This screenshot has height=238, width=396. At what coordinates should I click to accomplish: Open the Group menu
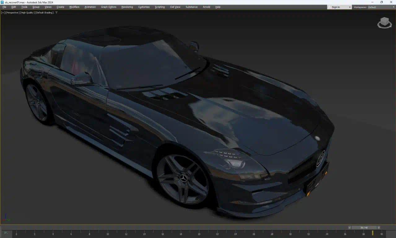36,7
